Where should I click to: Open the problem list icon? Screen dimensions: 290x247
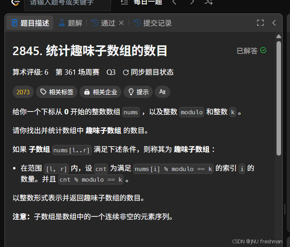125,2
